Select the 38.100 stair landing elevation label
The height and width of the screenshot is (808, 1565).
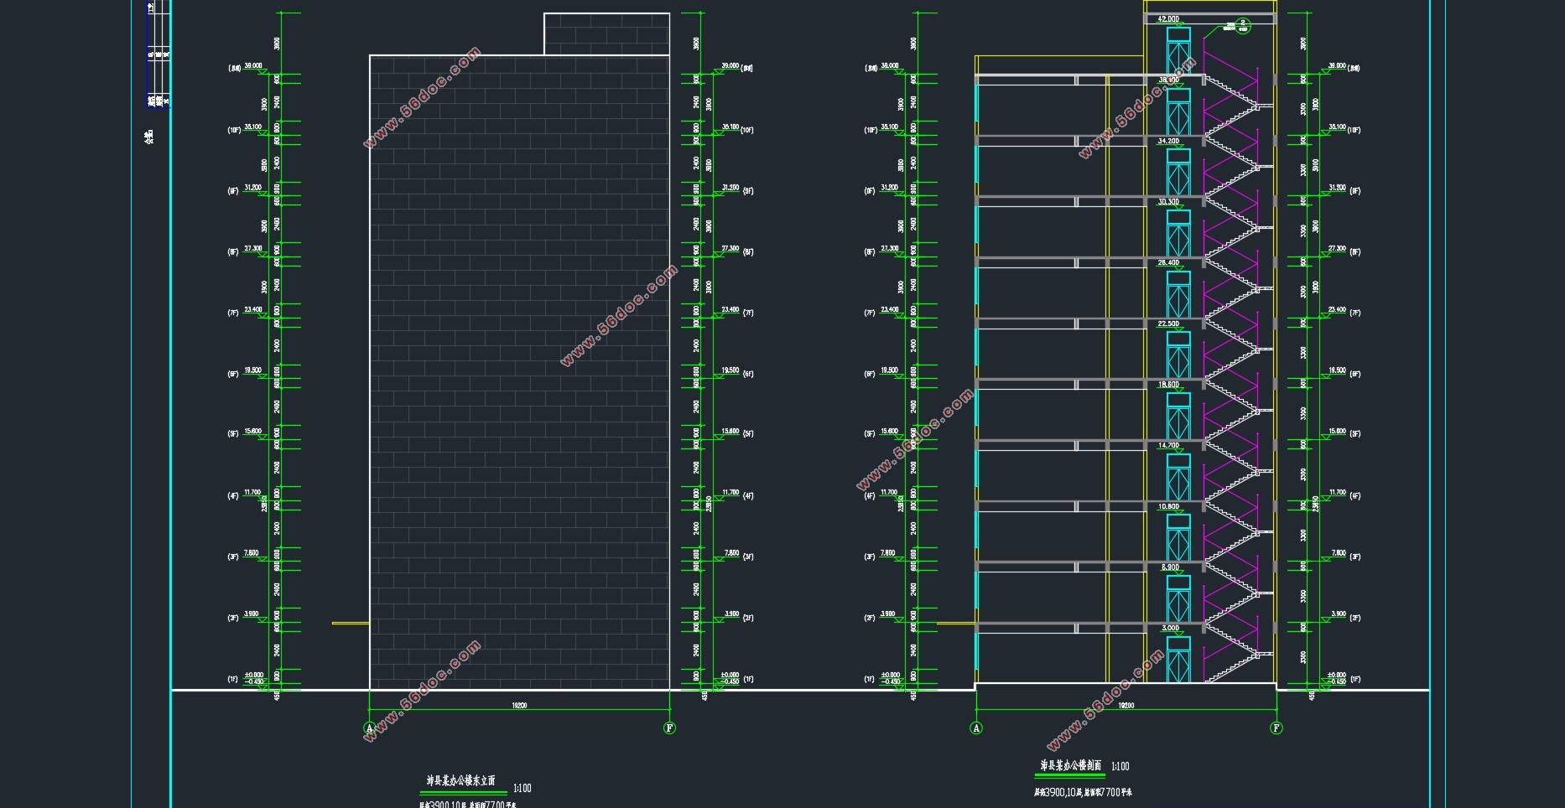click(x=1168, y=80)
